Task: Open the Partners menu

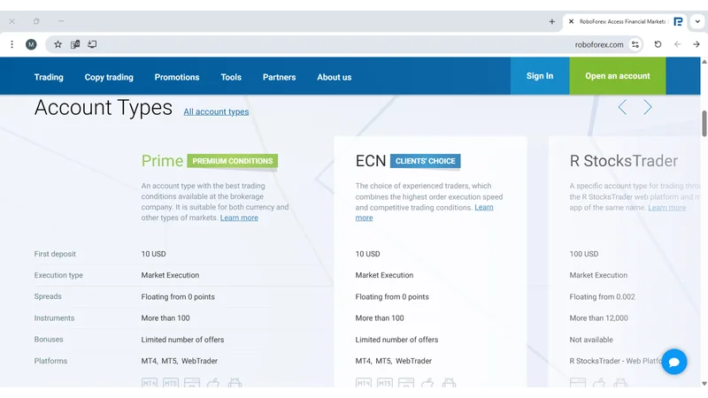Action: 279,77
